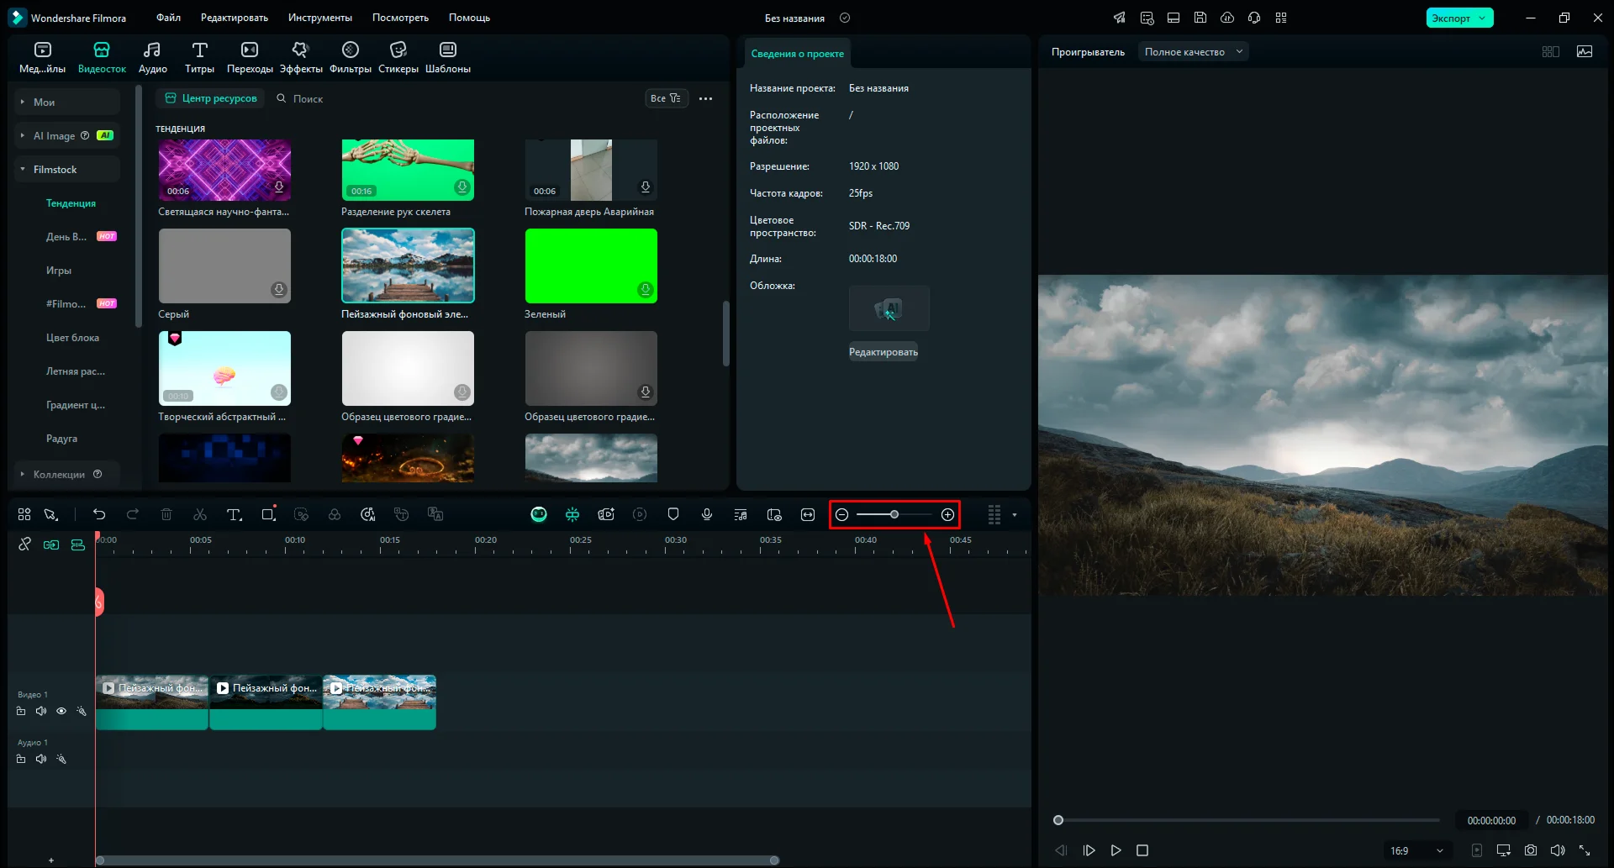Select the green screen (Зеленый) thumbnail
Screen dimensions: 1614x868
coord(591,266)
